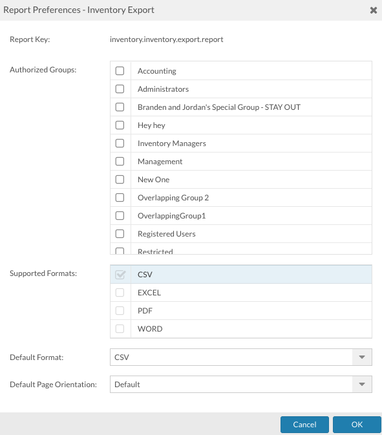Screen dimensions: 382x435
Task: Enable Overlapping Group 2 checkbox
Action: pos(120,198)
